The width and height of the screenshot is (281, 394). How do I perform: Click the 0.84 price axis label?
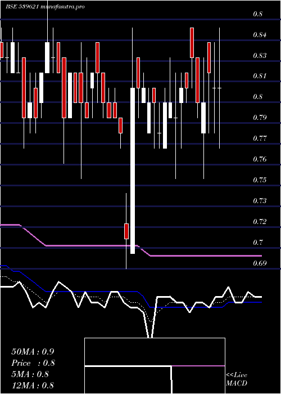point(260,35)
